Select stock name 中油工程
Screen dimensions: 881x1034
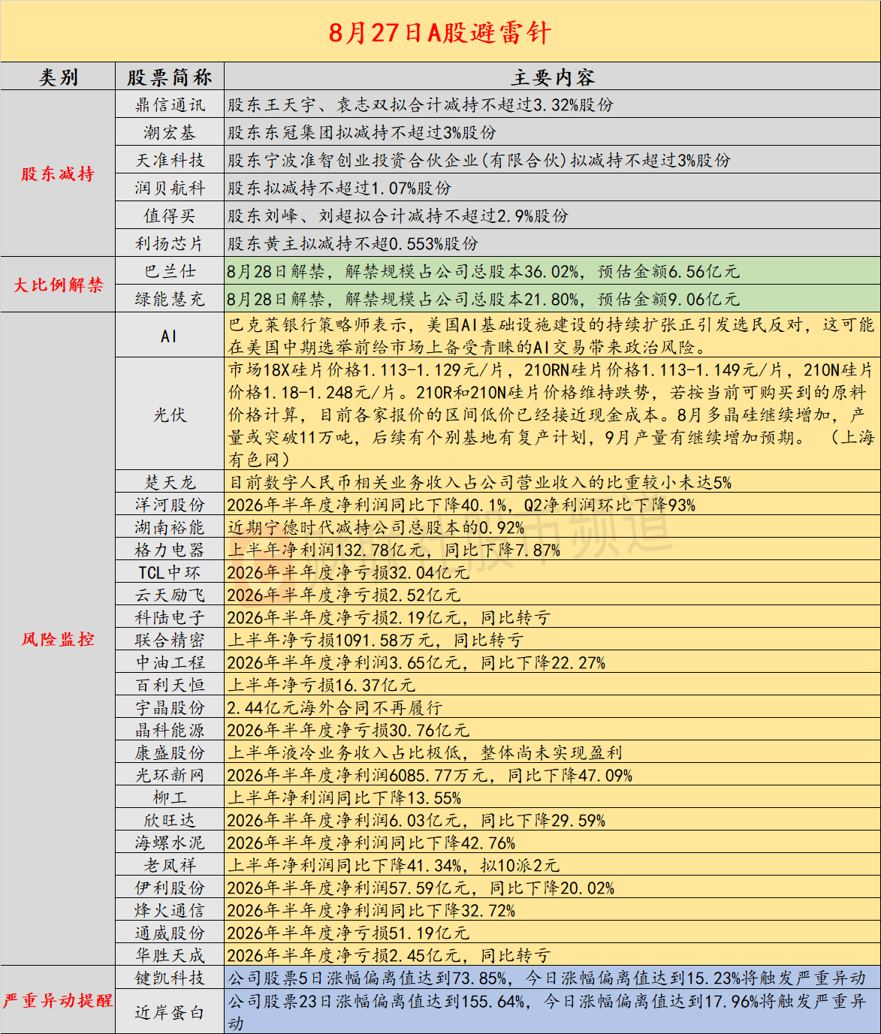pos(170,662)
